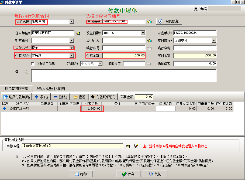Click the 打印 print button
Screen dimensions: 245x180
click(81, 174)
